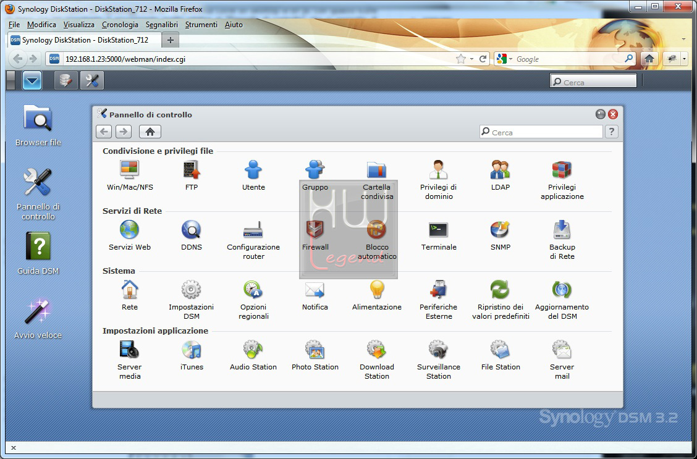Click the address bar URL
Screen dimensions: 697x459
125,59
